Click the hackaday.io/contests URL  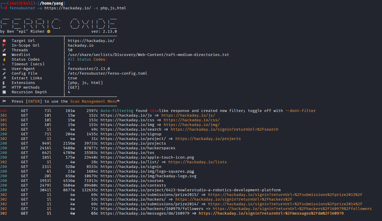click(x=133, y=185)
